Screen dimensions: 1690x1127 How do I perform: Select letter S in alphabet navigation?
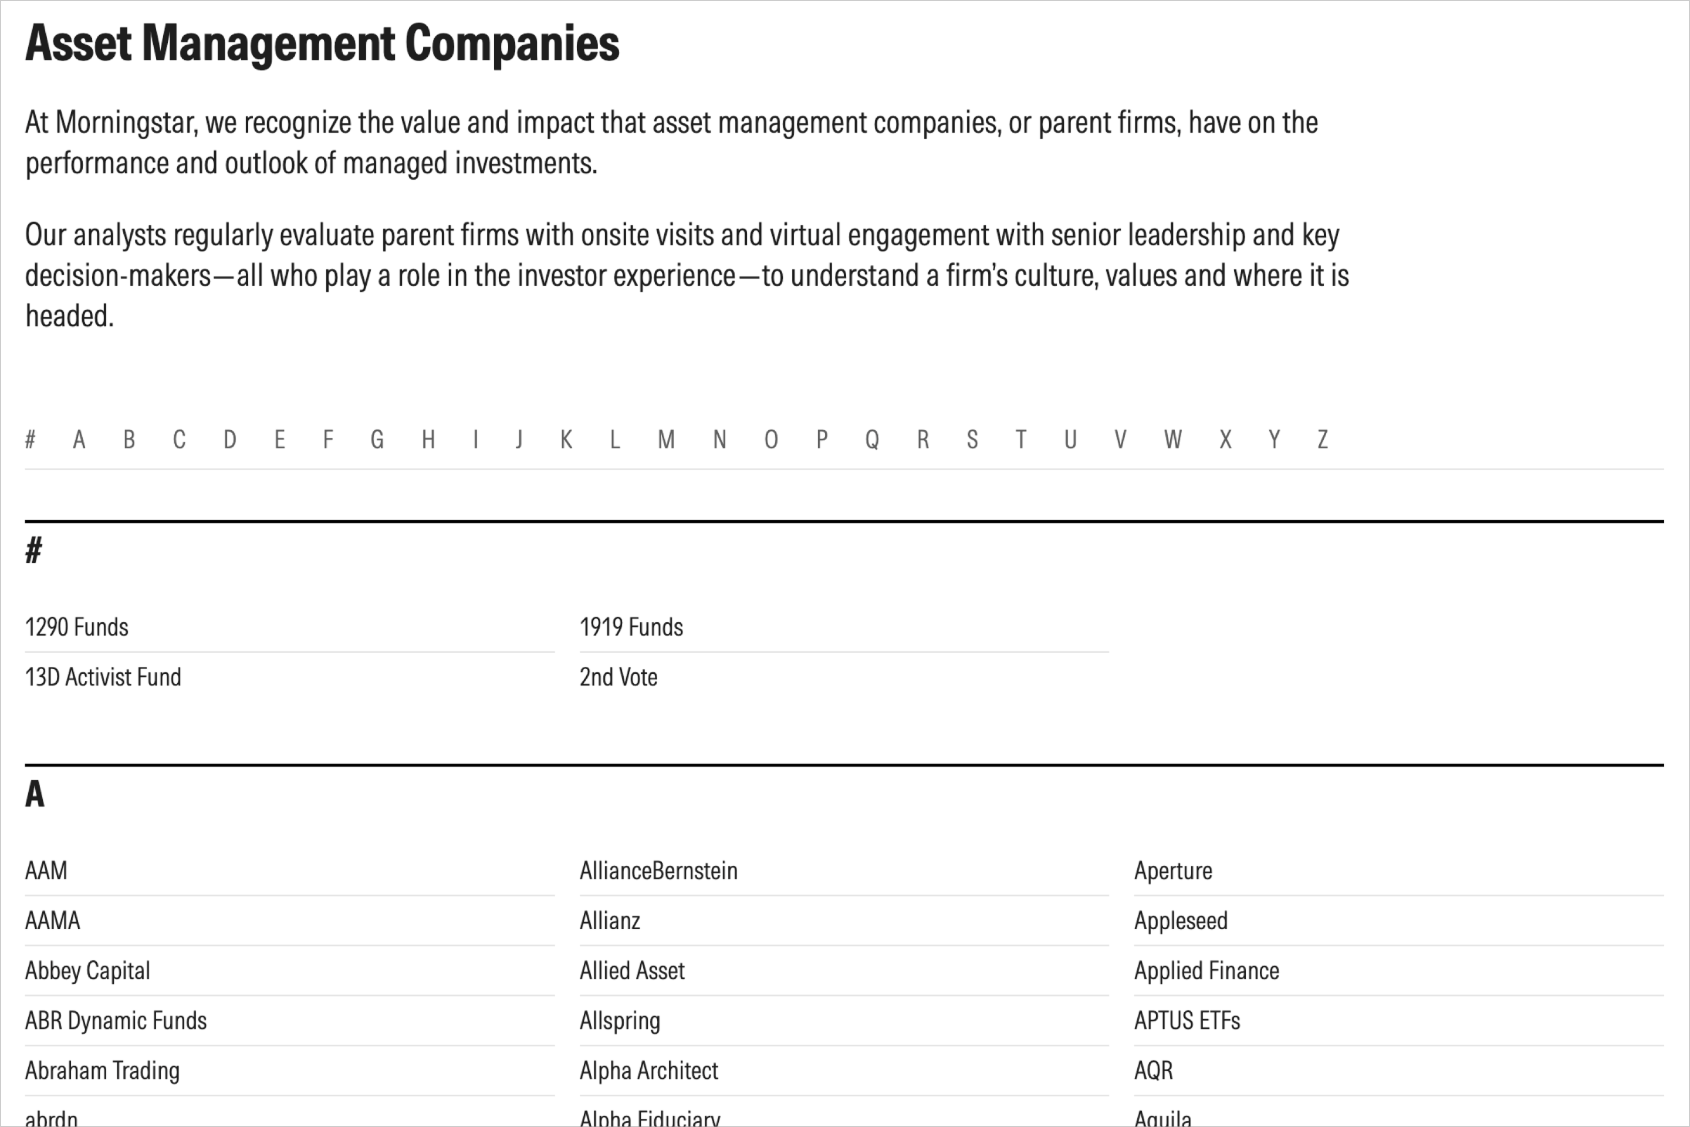point(972,439)
